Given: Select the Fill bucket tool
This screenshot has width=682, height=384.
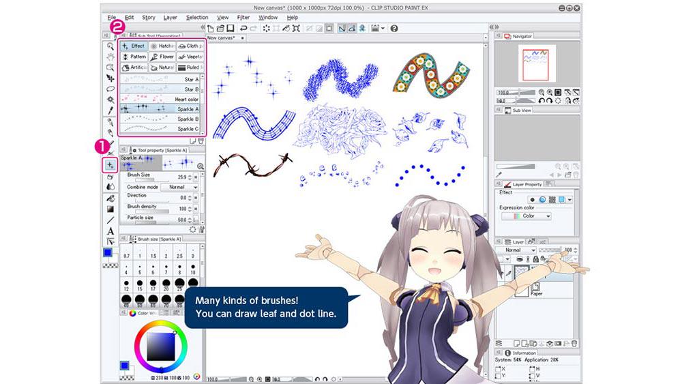Looking at the screenshot, I should pos(110,198).
